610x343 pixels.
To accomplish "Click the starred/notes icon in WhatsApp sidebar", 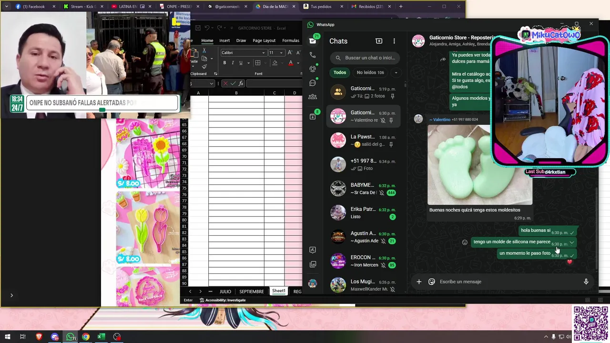I will [313, 250].
